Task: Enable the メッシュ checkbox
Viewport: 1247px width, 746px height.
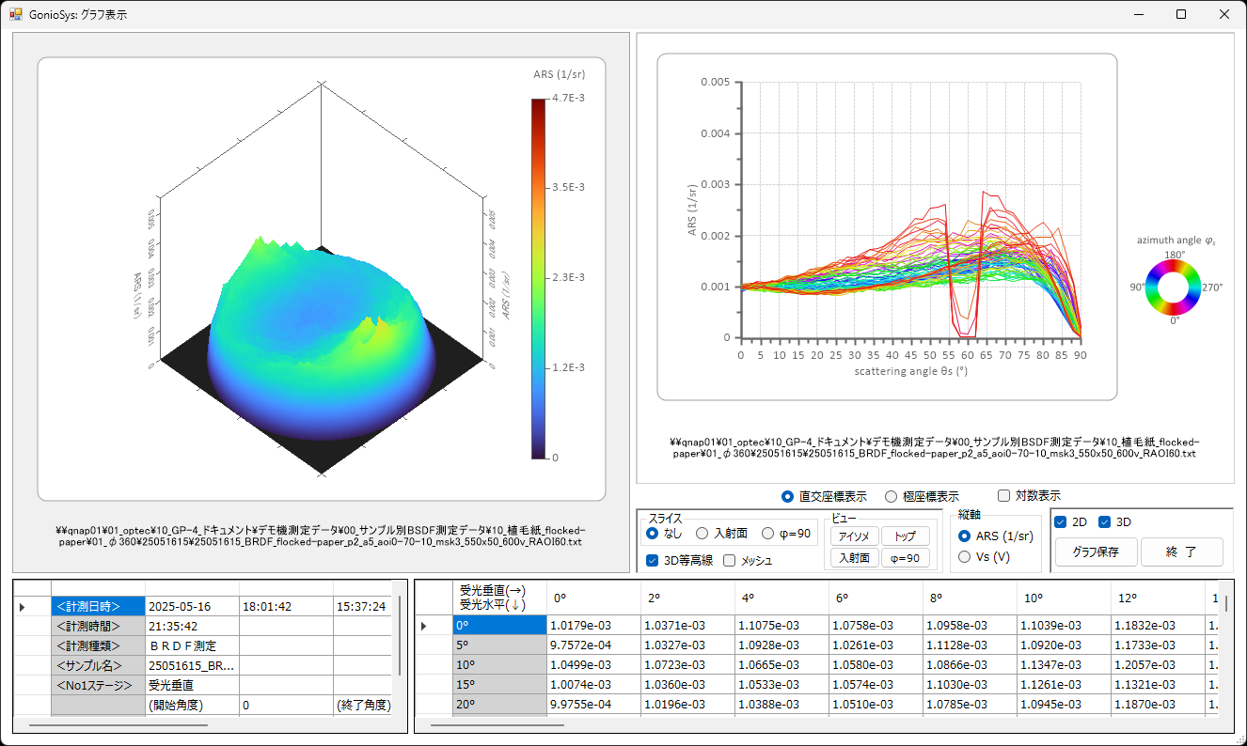Action: pyautogui.click(x=730, y=561)
